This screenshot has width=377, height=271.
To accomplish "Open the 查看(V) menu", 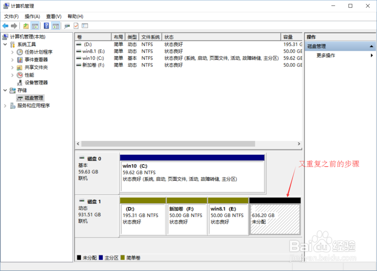I will point(54,16).
